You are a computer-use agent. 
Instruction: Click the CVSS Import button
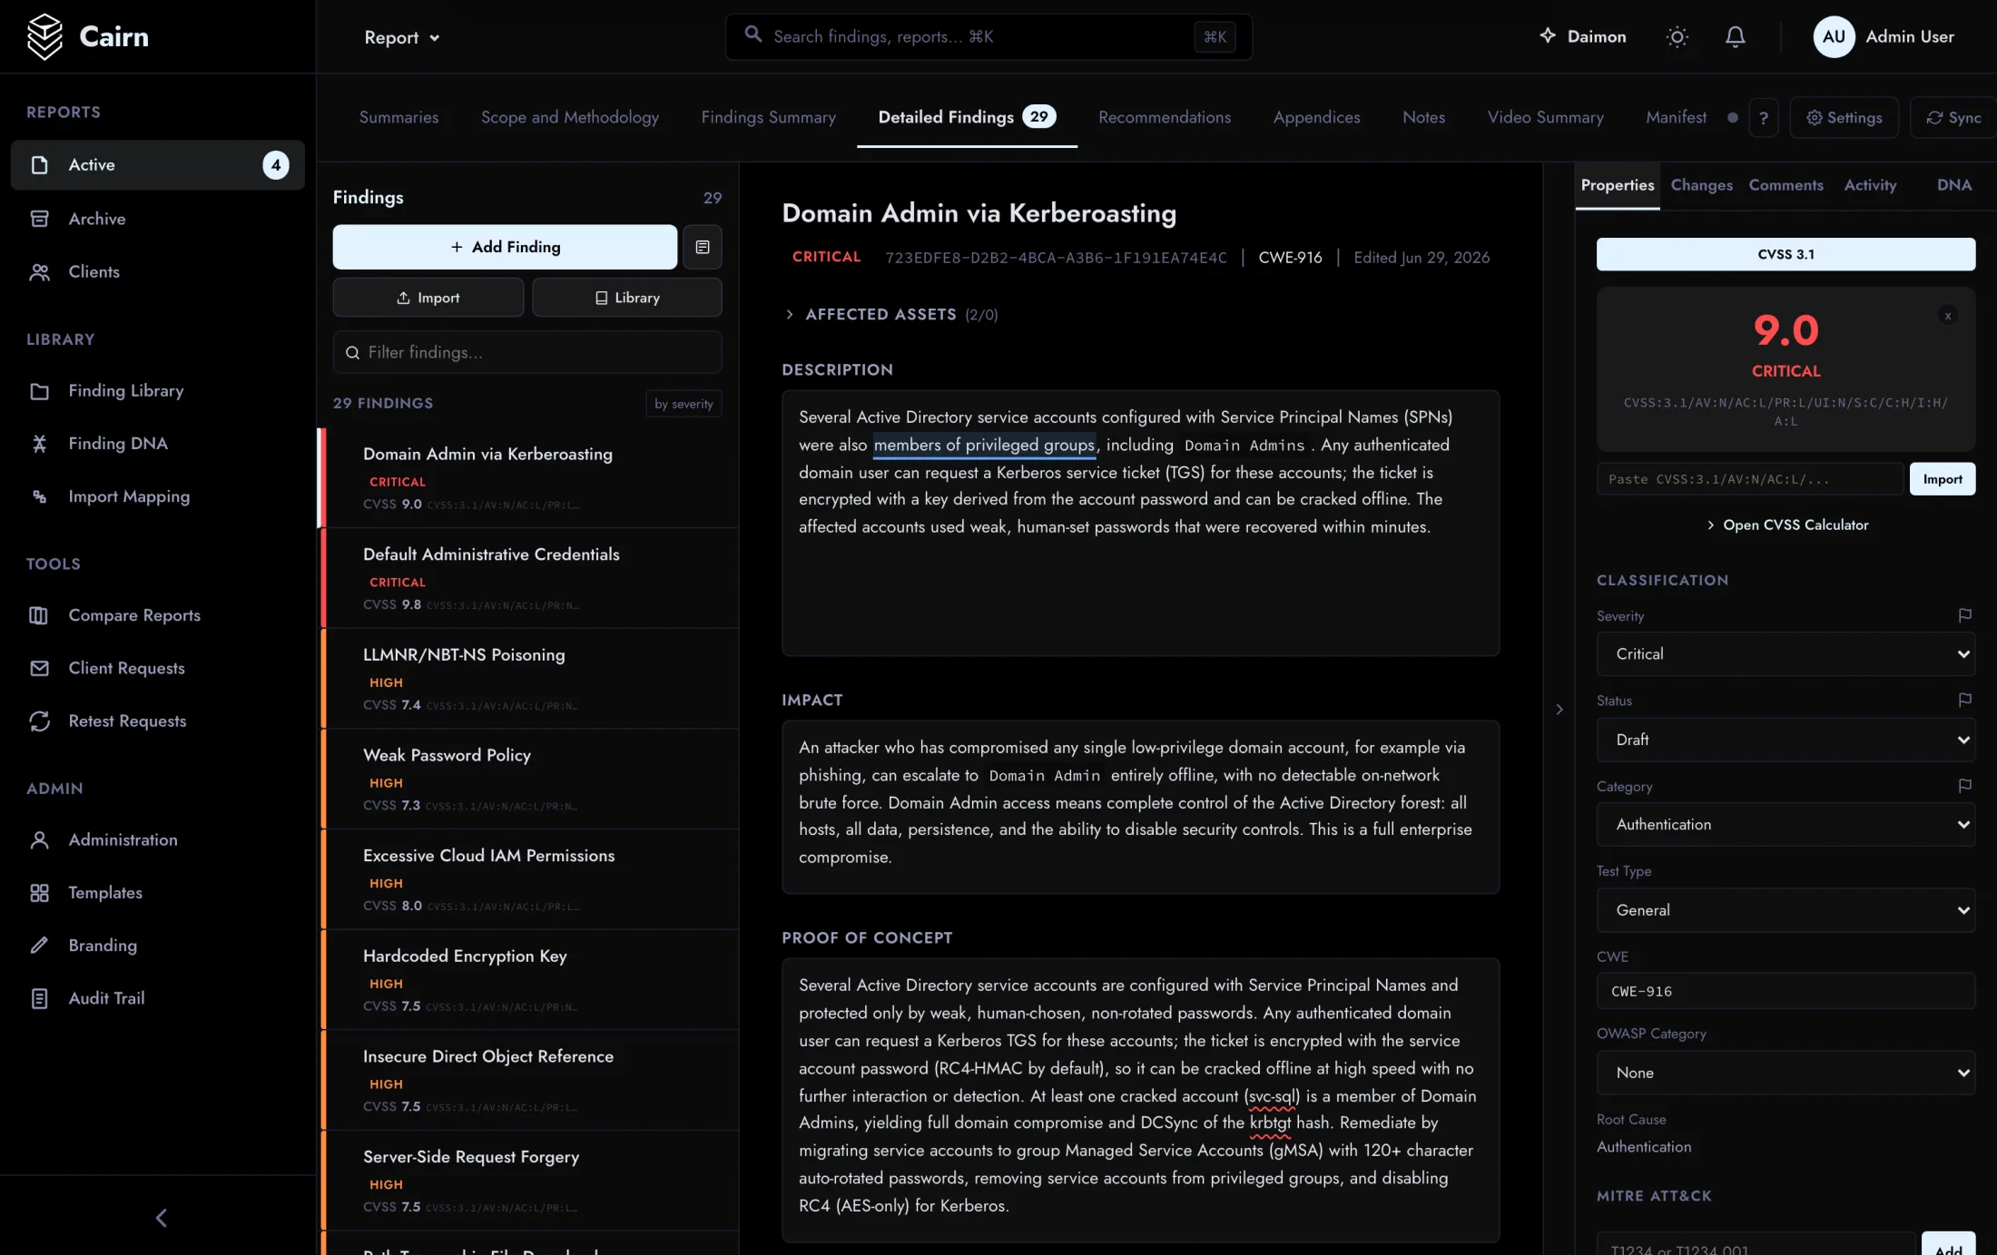(1942, 479)
